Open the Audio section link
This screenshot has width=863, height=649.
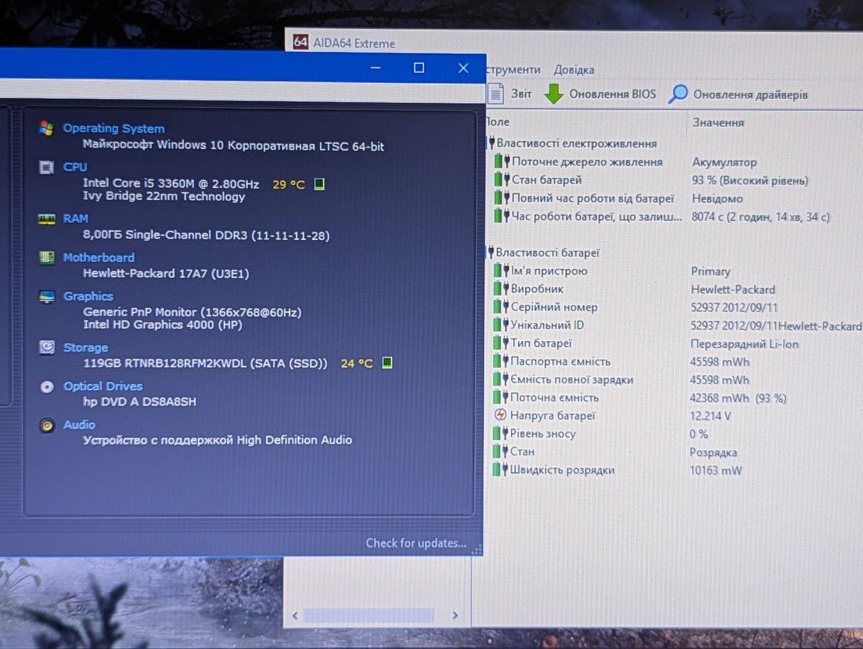click(79, 425)
